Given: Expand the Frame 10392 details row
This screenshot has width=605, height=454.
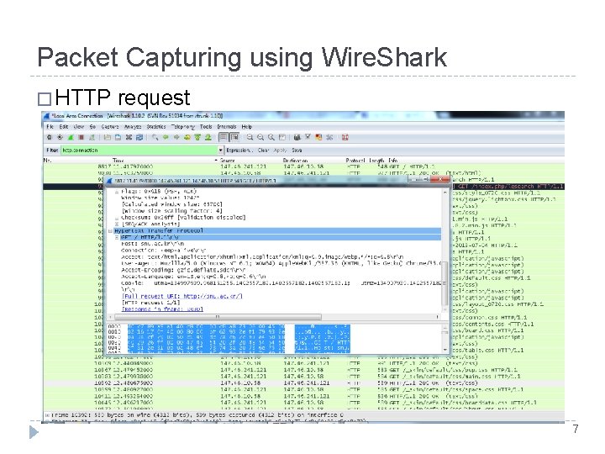Looking at the screenshot, I should coord(47,415).
